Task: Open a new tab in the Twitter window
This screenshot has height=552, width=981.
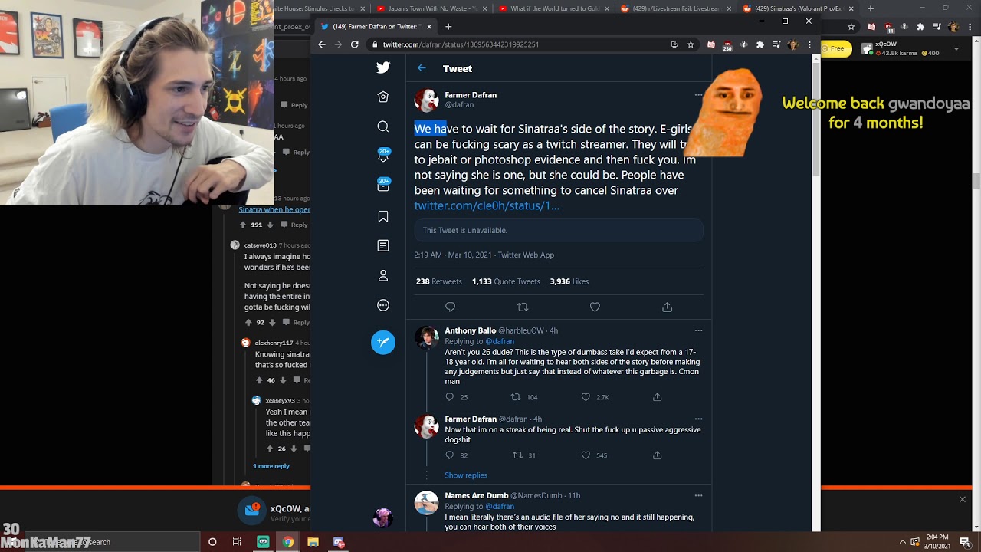Action: pyautogui.click(x=448, y=26)
